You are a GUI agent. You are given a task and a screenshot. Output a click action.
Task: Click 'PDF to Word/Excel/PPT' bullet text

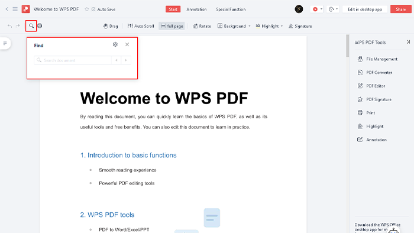[124, 229]
